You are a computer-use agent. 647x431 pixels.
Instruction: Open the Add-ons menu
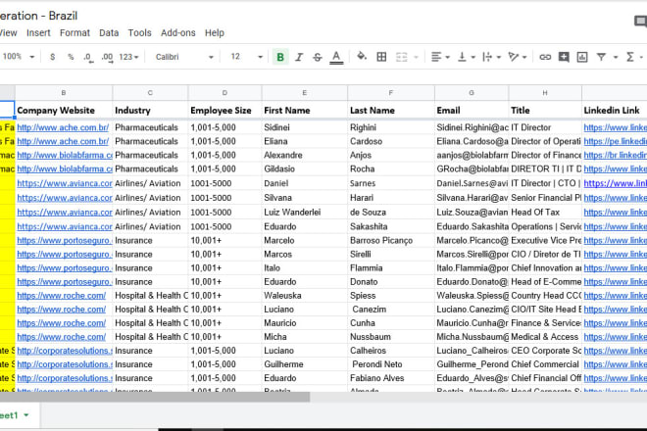tap(177, 33)
